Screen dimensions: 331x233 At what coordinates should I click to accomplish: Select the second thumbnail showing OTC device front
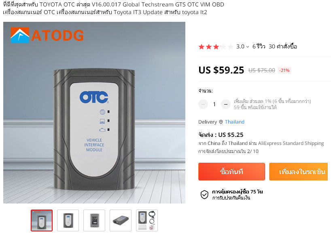pos(68,220)
